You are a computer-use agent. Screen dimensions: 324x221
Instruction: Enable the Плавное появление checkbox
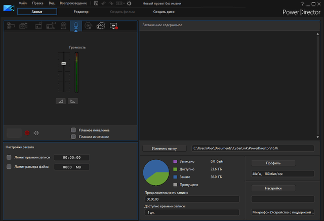tap(73, 130)
